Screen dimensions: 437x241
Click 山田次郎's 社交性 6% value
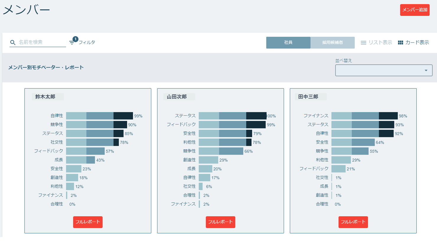[x=209, y=186]
